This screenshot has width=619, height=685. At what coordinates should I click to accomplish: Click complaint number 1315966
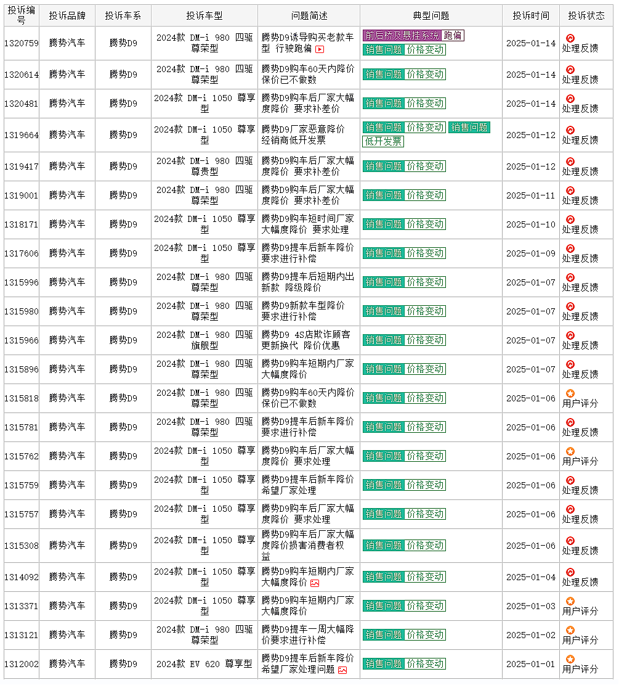[22, 340]
